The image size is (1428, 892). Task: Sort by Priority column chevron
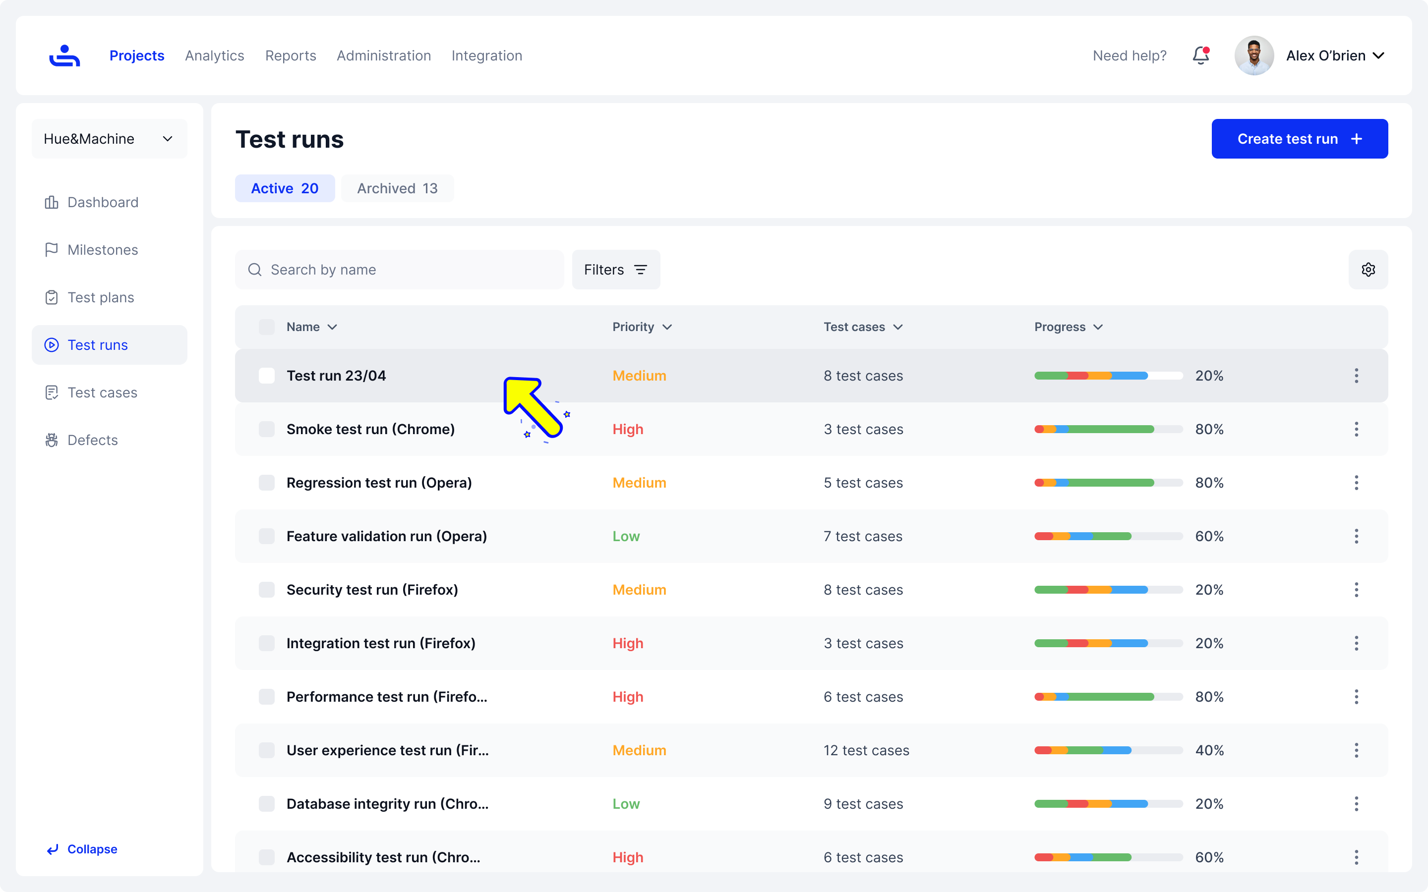click(x=667, y=327)
